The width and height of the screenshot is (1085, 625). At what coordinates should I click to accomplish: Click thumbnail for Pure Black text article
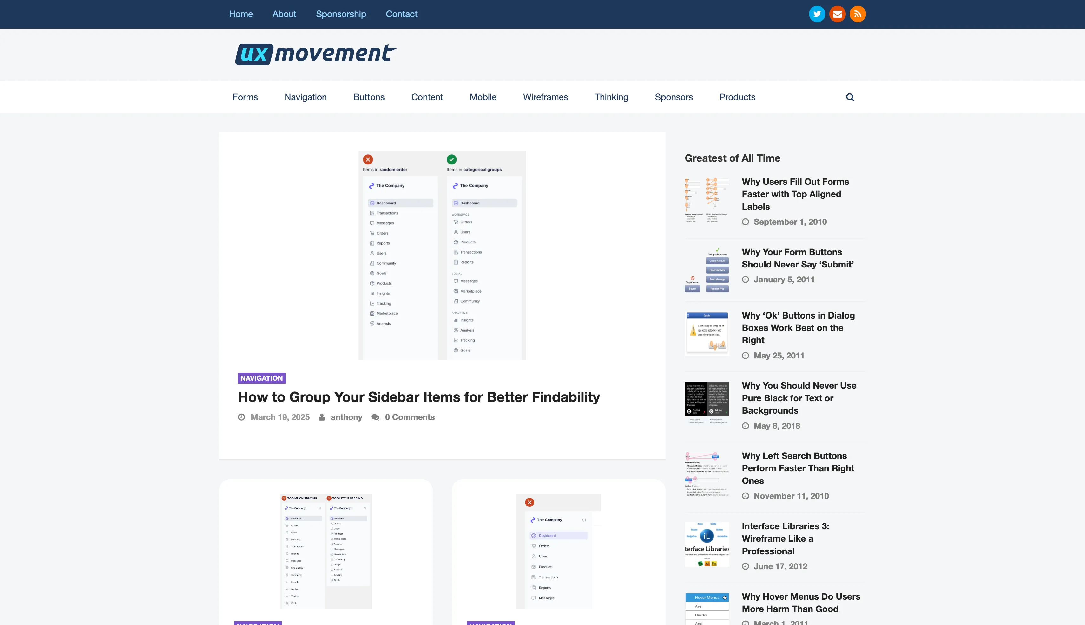[x=707, y=403]
